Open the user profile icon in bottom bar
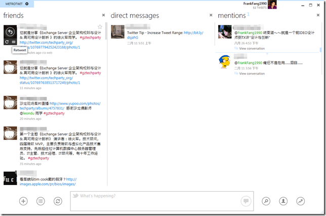Screen dimensions: 326x216 coord(283,201)
